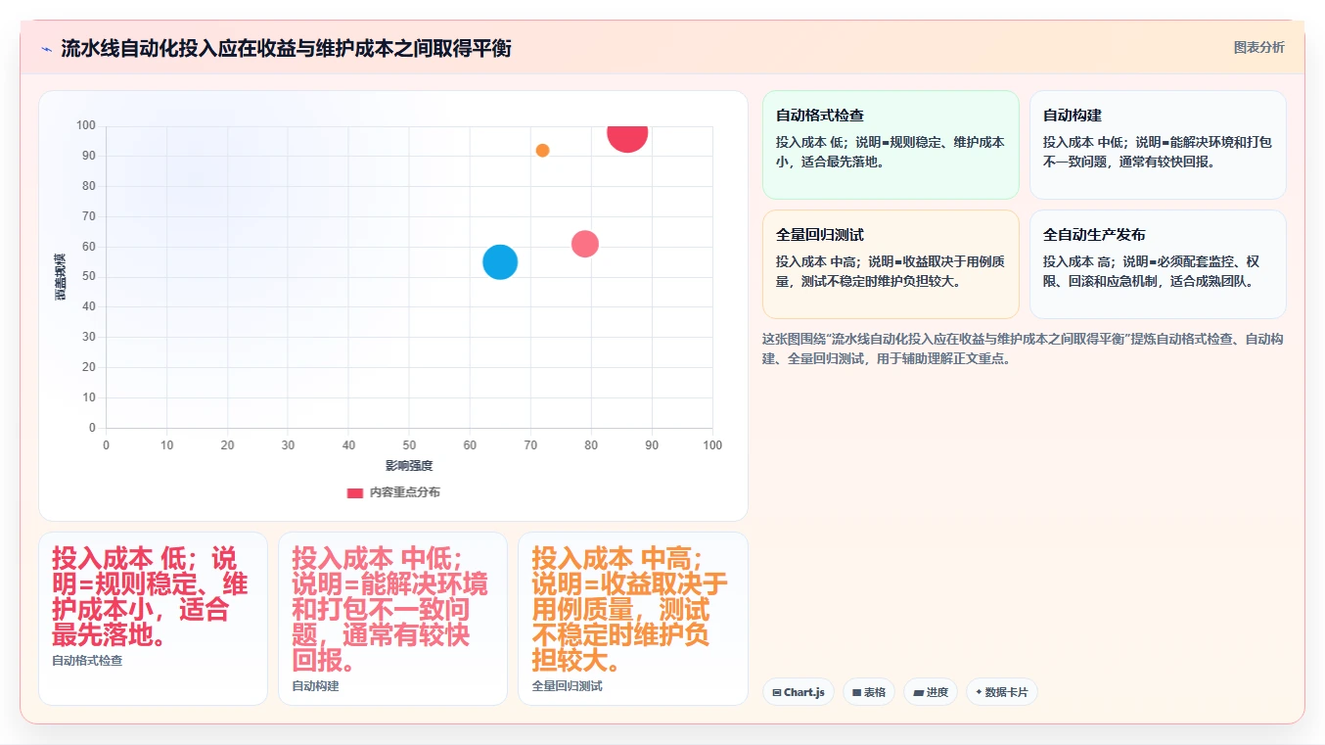Image resolution: width=1325 pixels, height=745 pixels.
Task: Click the Chart.js tag
Action: 799,692
